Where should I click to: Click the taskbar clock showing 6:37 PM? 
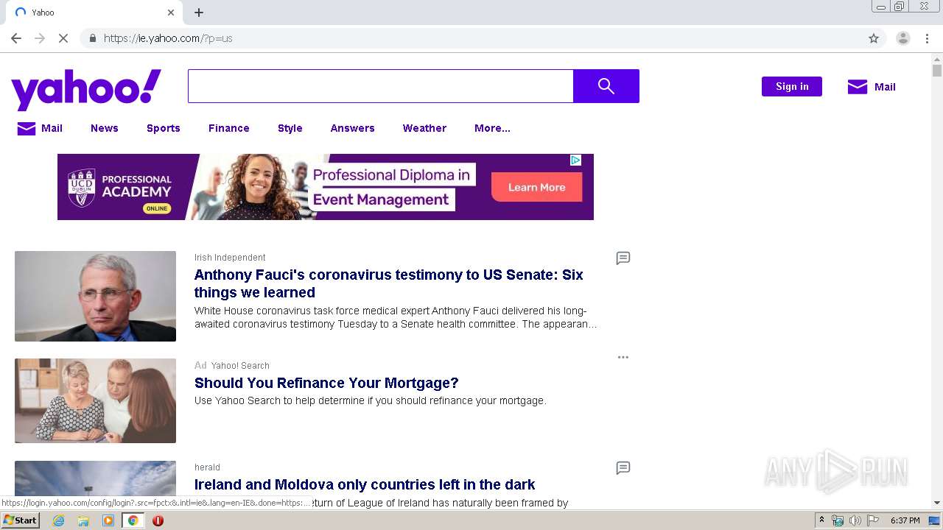[905, 520]
